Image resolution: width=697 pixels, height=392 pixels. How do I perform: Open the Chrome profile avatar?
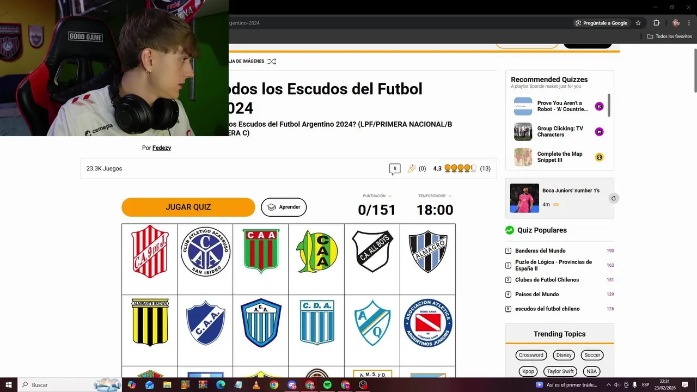(x=676, y=23)
